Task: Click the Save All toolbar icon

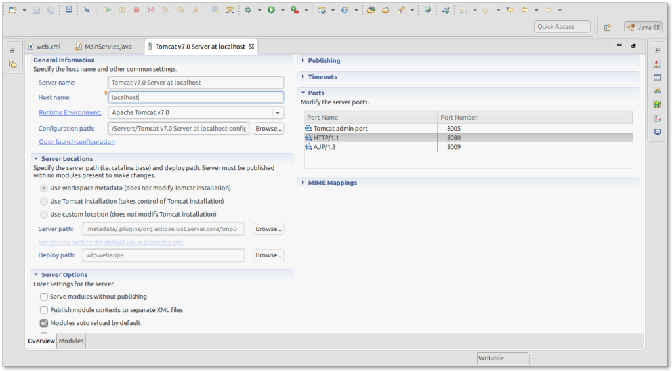Action: tap(51, 10)
